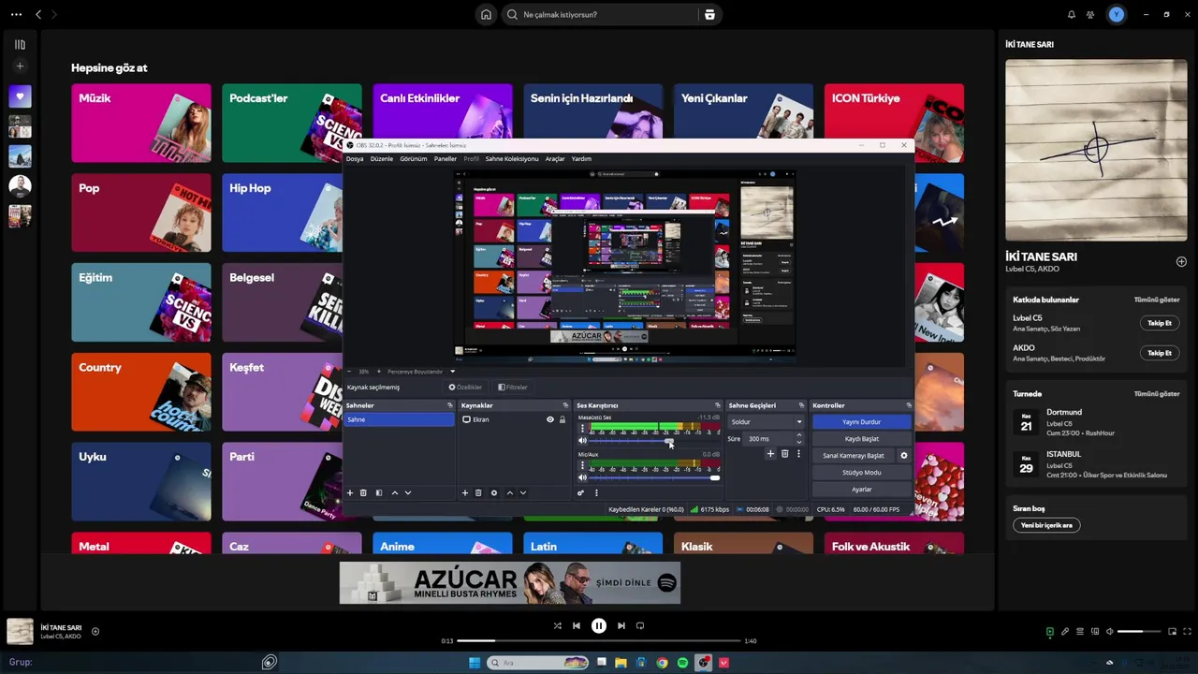Screen dimensions: 1198x674
Task: Open the Spotify mini player icon
Action: tap(1172, 632)
